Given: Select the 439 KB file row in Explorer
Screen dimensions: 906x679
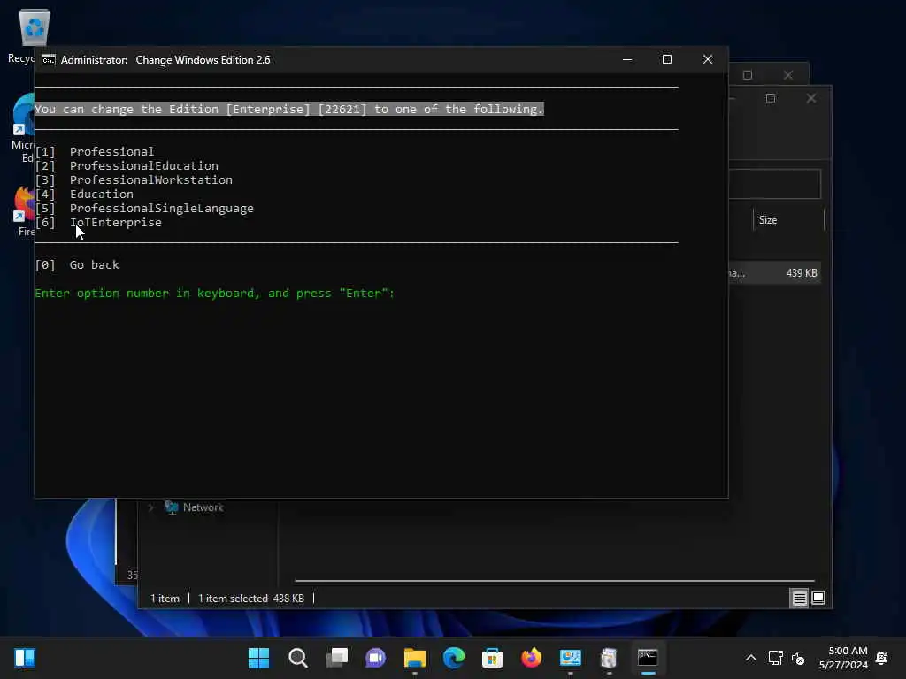Looking at the screenshot, I should tap(774, 273).
